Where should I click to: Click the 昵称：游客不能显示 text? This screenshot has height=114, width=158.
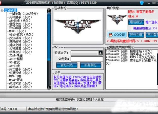(141, 12)
